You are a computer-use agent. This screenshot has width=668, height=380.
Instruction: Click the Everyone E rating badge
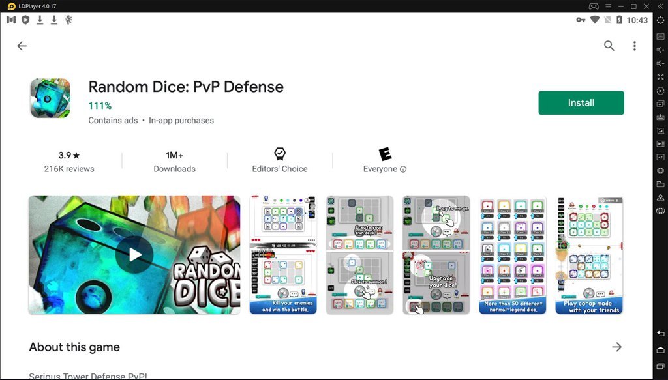(x=385, y=154)
